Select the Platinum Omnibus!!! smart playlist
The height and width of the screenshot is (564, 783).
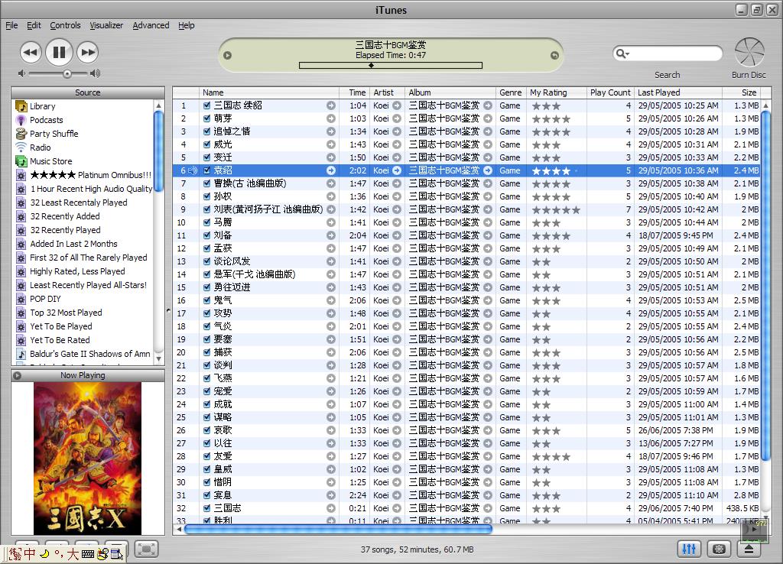pos(90,175)
